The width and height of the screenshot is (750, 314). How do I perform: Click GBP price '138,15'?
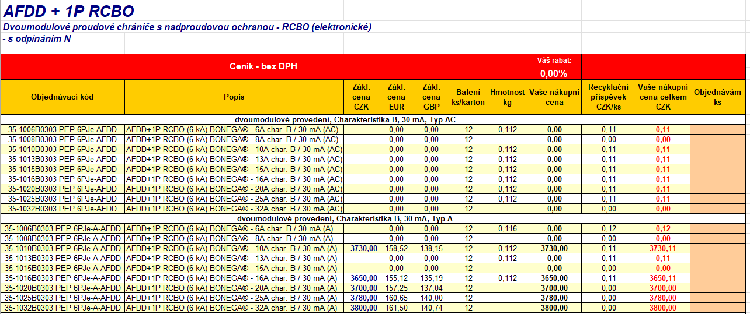(431, 248)
